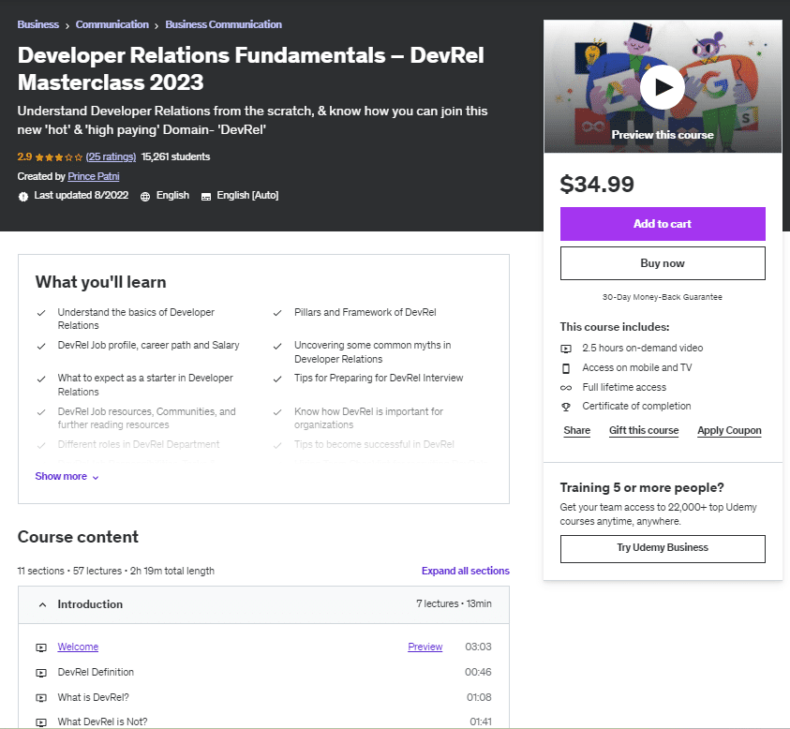The width and height of the screenshot is (790, 729).
Task: Click the captions icon beside English [Auto]
Action: (x=208, y=195)
